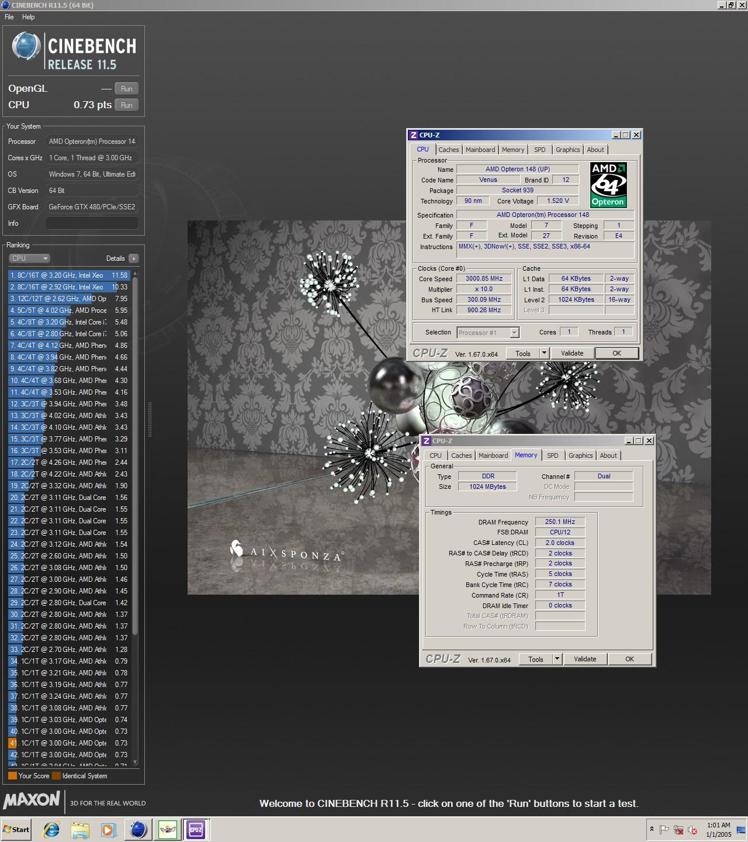Select ranking entry 41 with score 0.73

(x=69, y=743)
